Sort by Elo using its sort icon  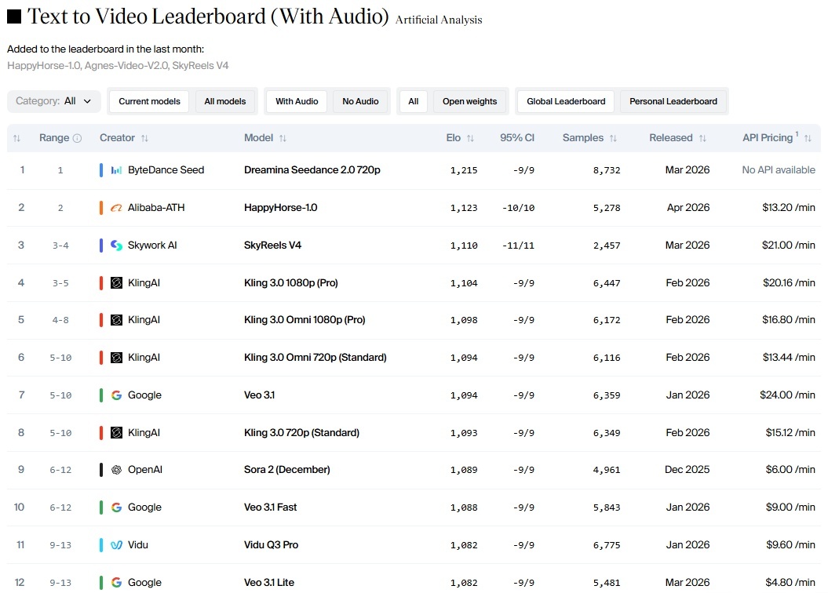click(x=470, y=138)
